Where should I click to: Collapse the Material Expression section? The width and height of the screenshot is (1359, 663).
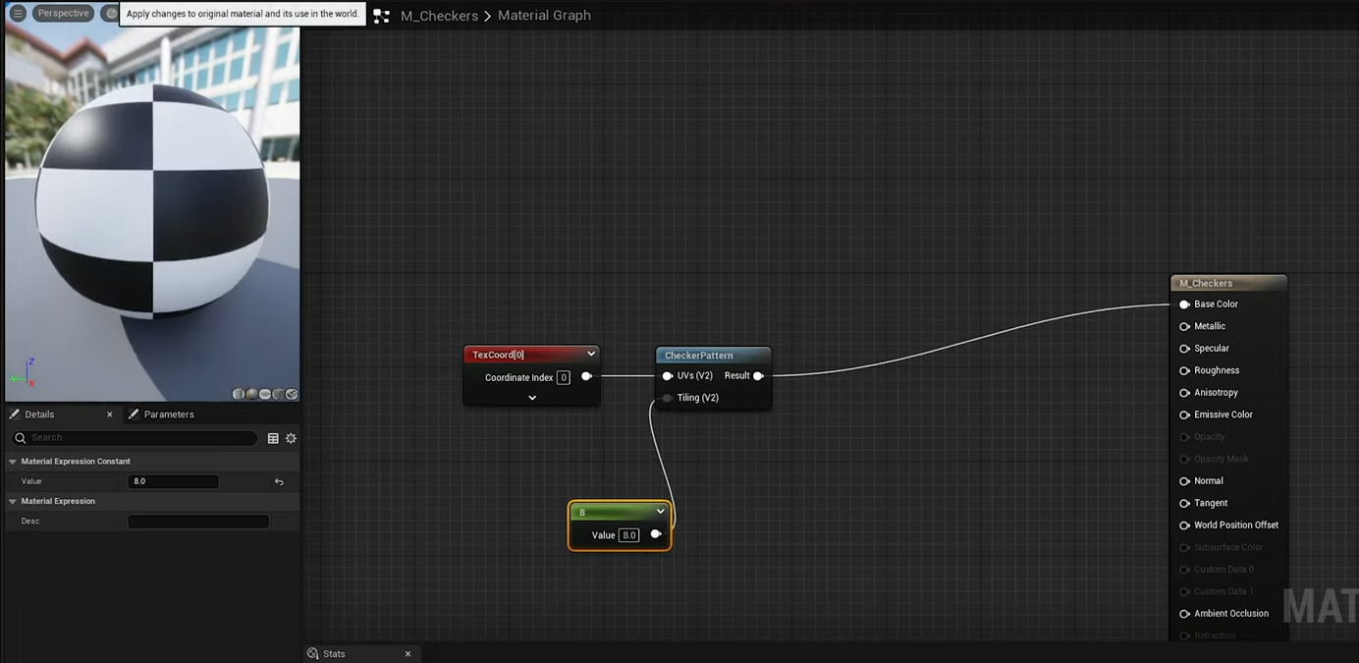[13, 501]
